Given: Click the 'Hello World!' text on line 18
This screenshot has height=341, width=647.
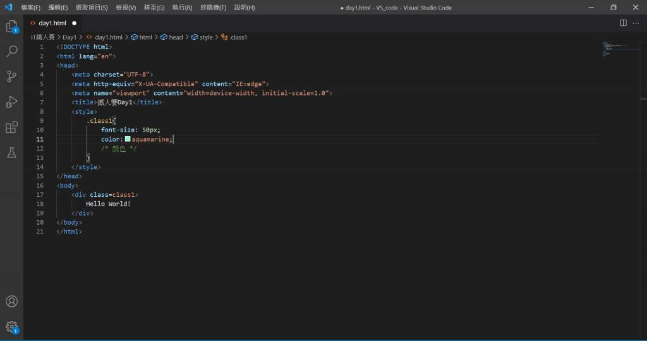Looking at the screenshot, I should pyautogui.click(x=108, y=204).
